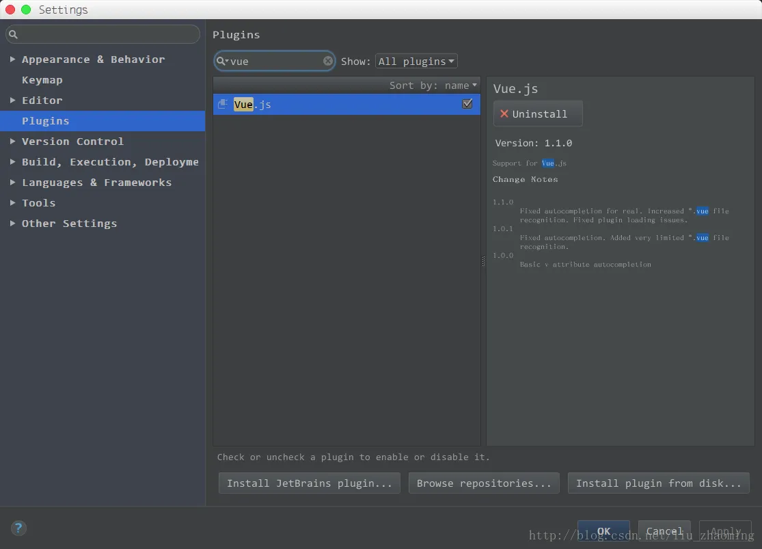
Task: Click the Change Notes heading
Action: [x=526, y=179]
